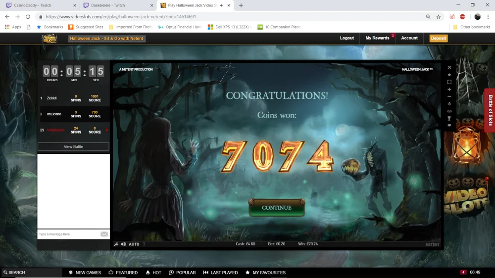495x278 pixels.
Task: Click the AUTO play button
Action: [134, 244]
